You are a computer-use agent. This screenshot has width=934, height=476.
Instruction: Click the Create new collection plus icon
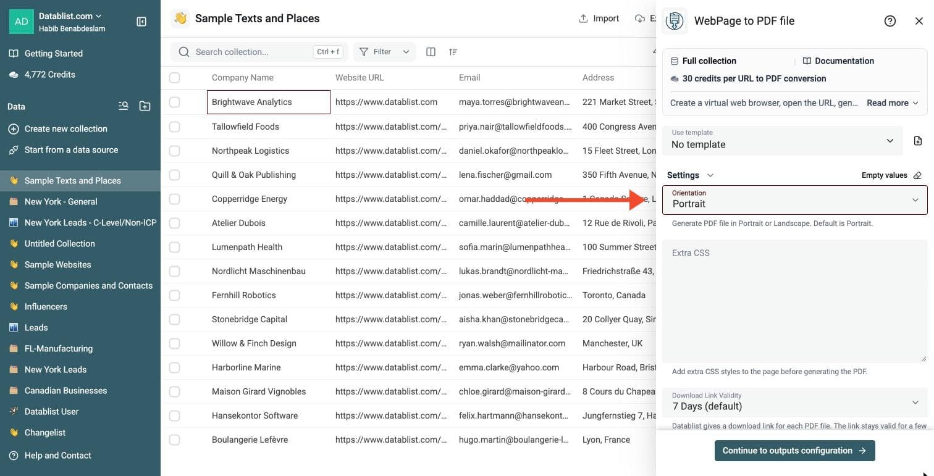pyautogui.click(x=14, y=129)
